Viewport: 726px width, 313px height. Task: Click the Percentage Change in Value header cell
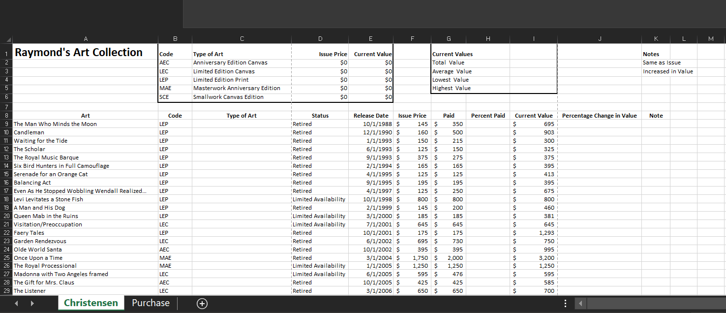(600, 115)
